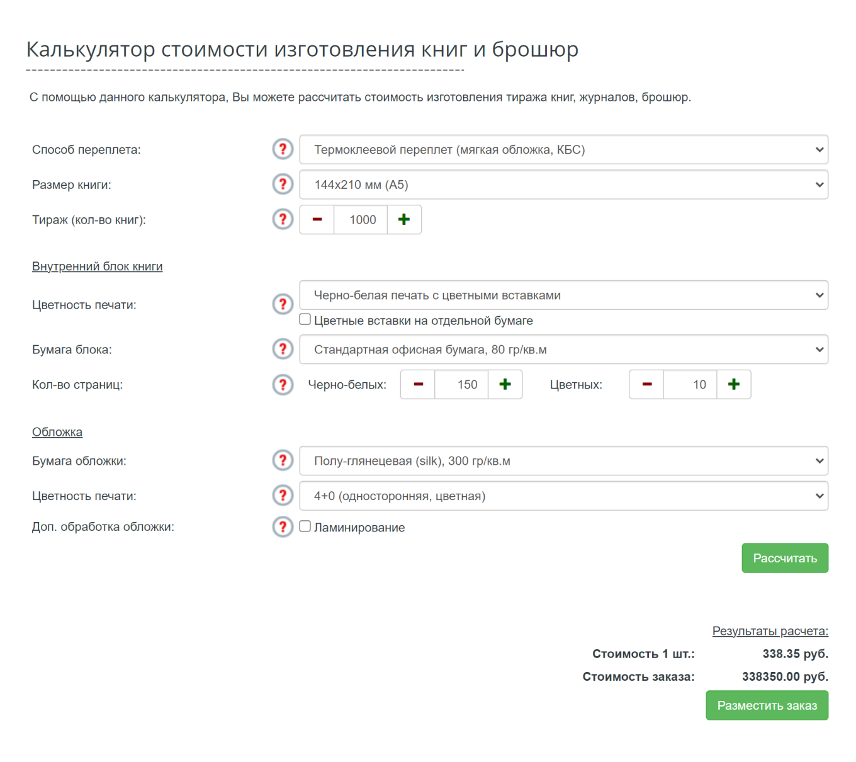
Task: Increase Тираж with the plus icon
Action: point(404,220)
